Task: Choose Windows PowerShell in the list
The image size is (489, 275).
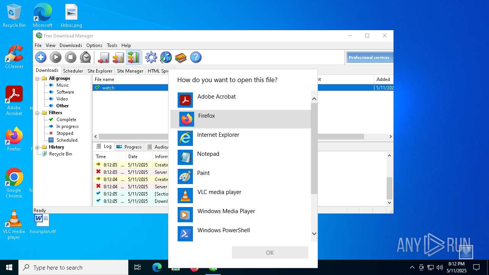Action: 241,234
